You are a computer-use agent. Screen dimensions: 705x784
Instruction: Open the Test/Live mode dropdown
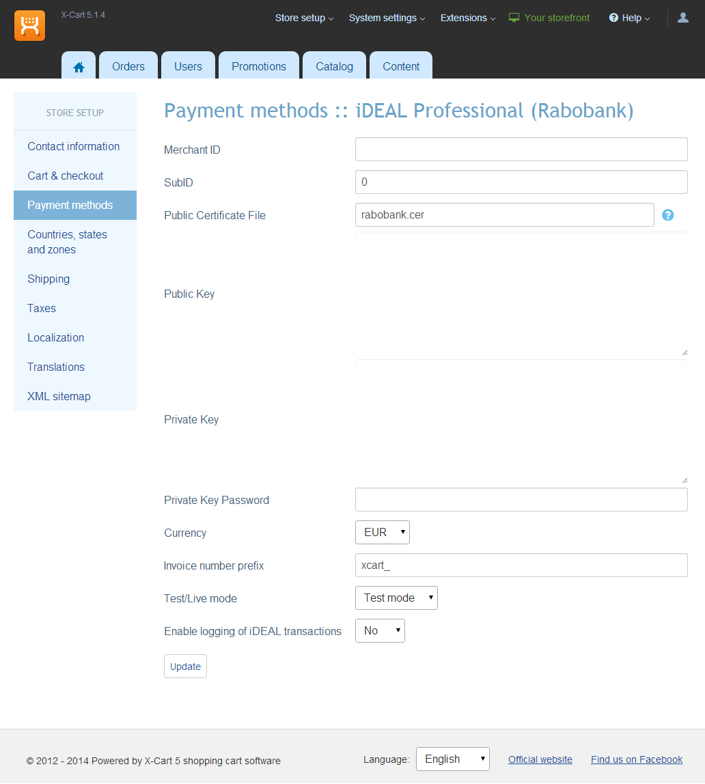pos(396,598)
